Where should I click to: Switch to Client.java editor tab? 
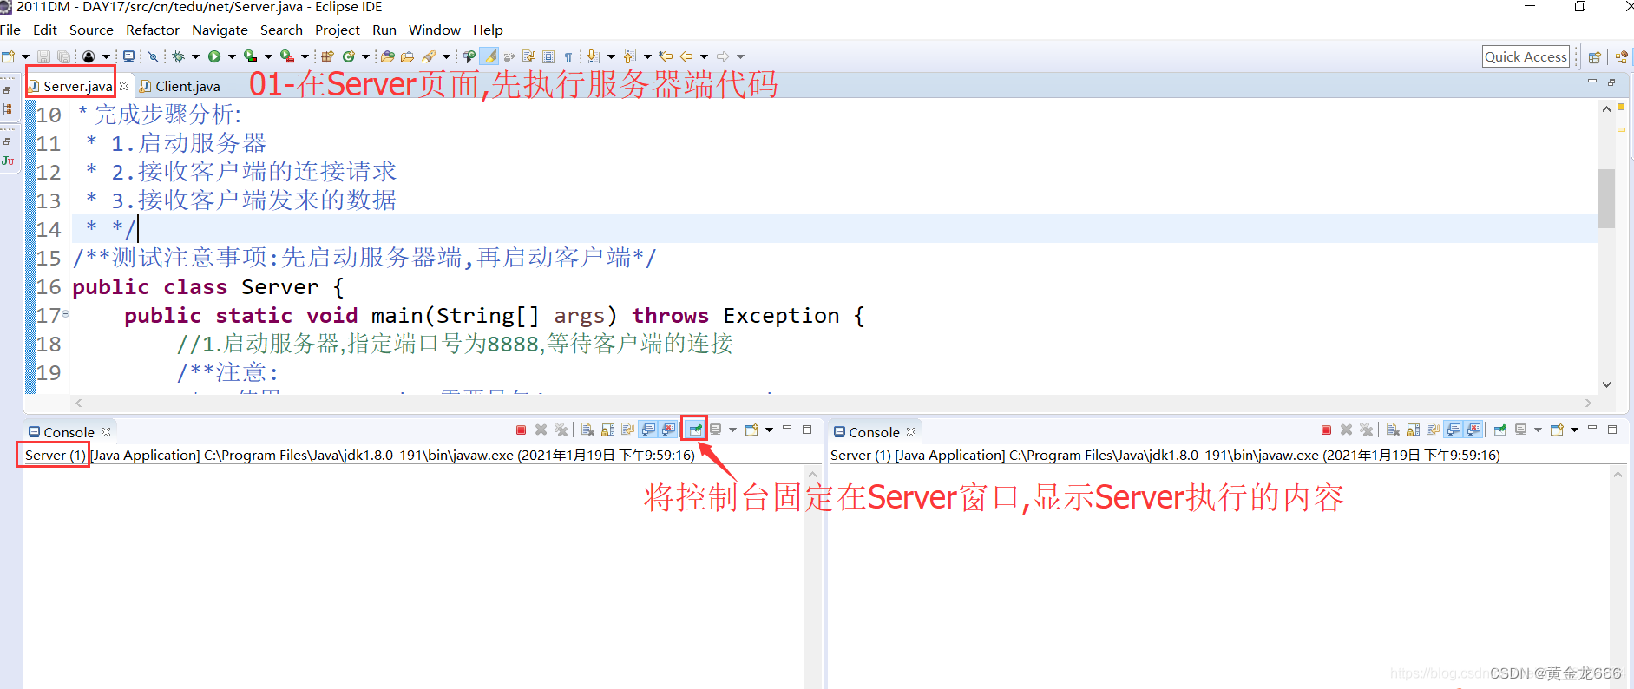pyautogui.click(x=180, y=86)
